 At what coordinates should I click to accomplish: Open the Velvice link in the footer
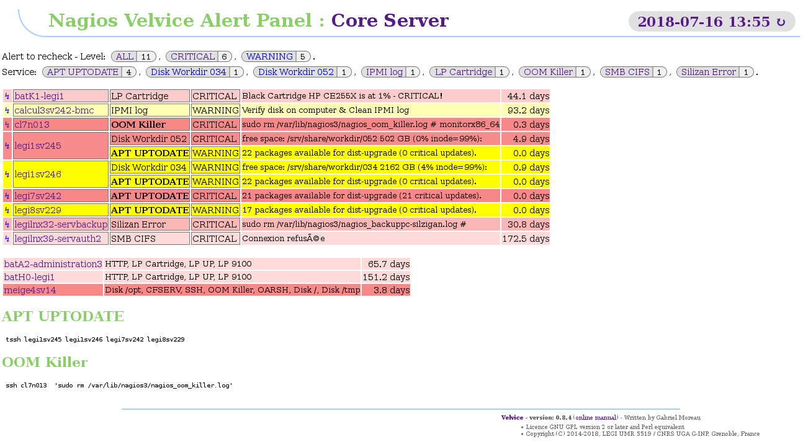(512, 418)
